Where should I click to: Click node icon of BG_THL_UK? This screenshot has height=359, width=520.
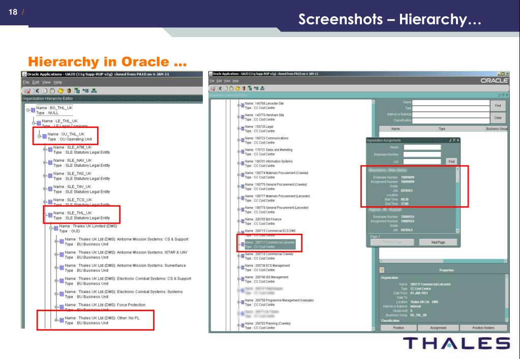point(33,110)
